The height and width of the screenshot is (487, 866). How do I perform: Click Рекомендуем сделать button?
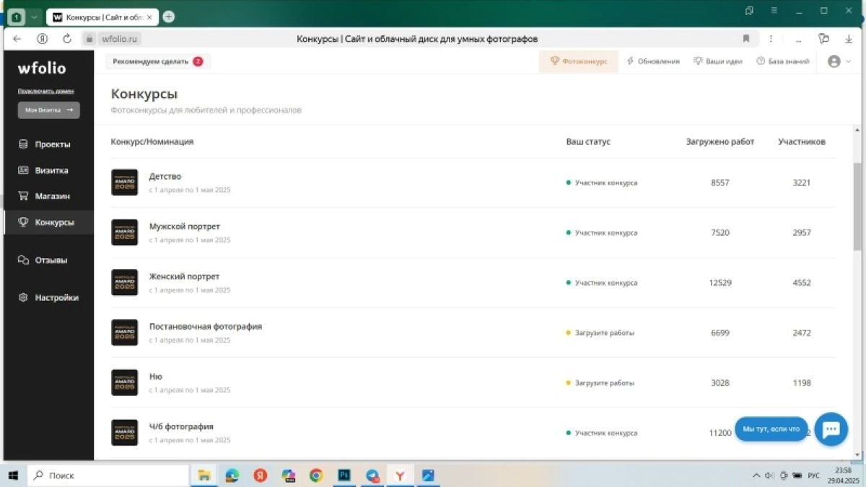(x=158, y=61)
